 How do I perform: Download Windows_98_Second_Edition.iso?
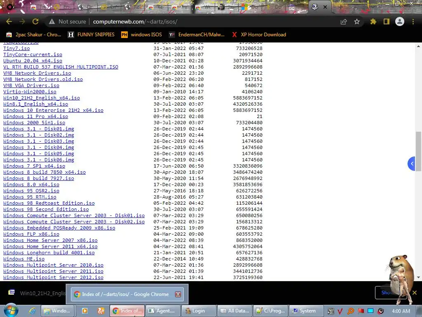[x=46, y=209]
